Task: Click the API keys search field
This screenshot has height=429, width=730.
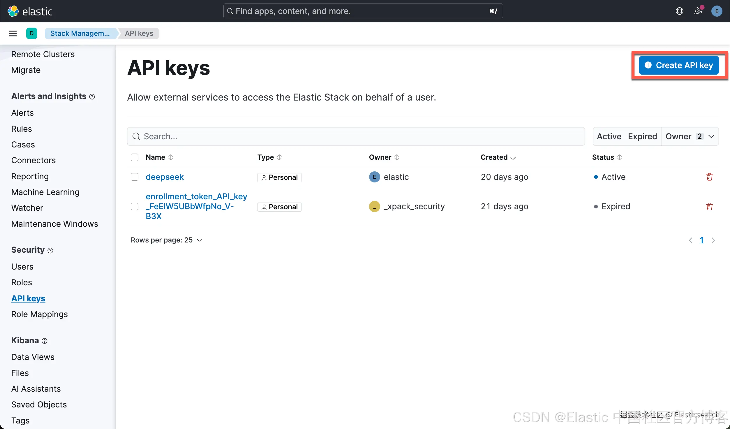Action: click(x=355, y=136)
